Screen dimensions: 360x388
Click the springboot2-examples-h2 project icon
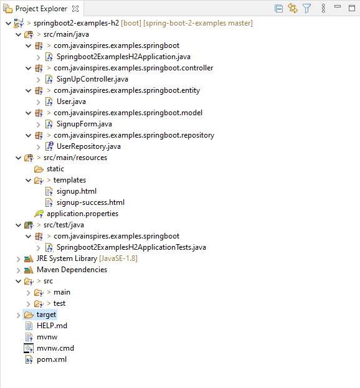[x=19, y=23]
